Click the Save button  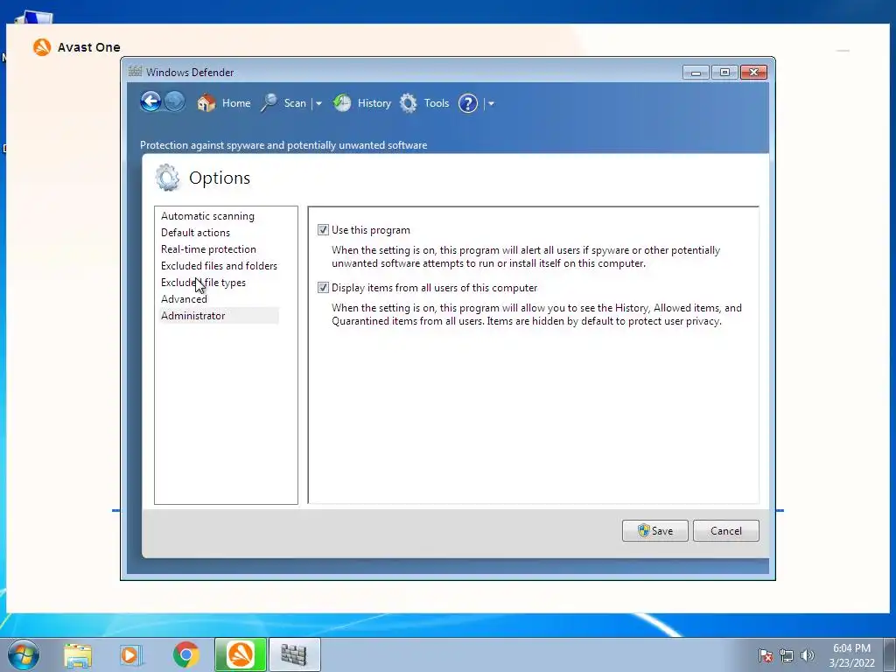[x=654, y=531]
